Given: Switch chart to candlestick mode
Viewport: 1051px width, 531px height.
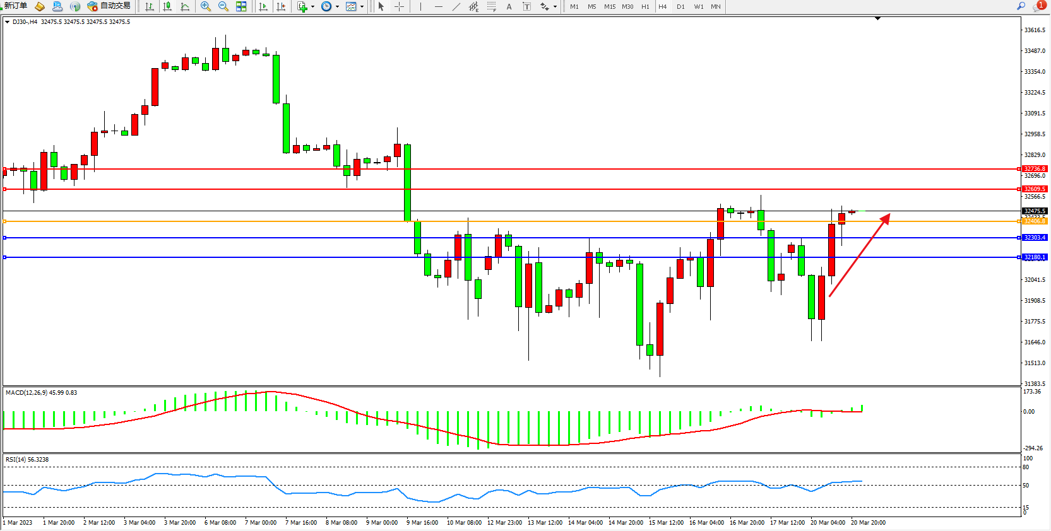Looking at the screenshot, I should pyautogui.click(x=167, y=6).
